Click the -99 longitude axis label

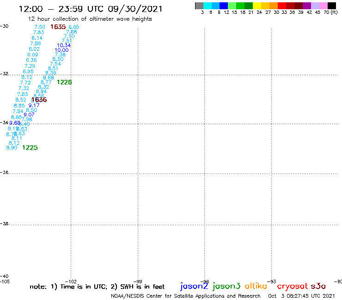click(138, 282)
